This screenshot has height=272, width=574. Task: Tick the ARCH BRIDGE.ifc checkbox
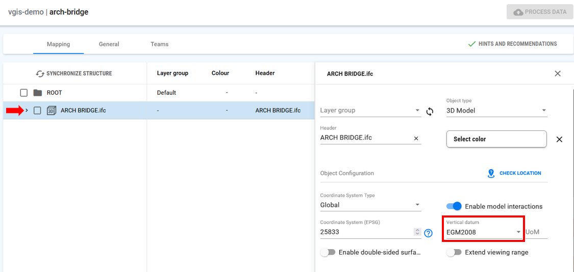pyautogui.click(x=37, y=111)
